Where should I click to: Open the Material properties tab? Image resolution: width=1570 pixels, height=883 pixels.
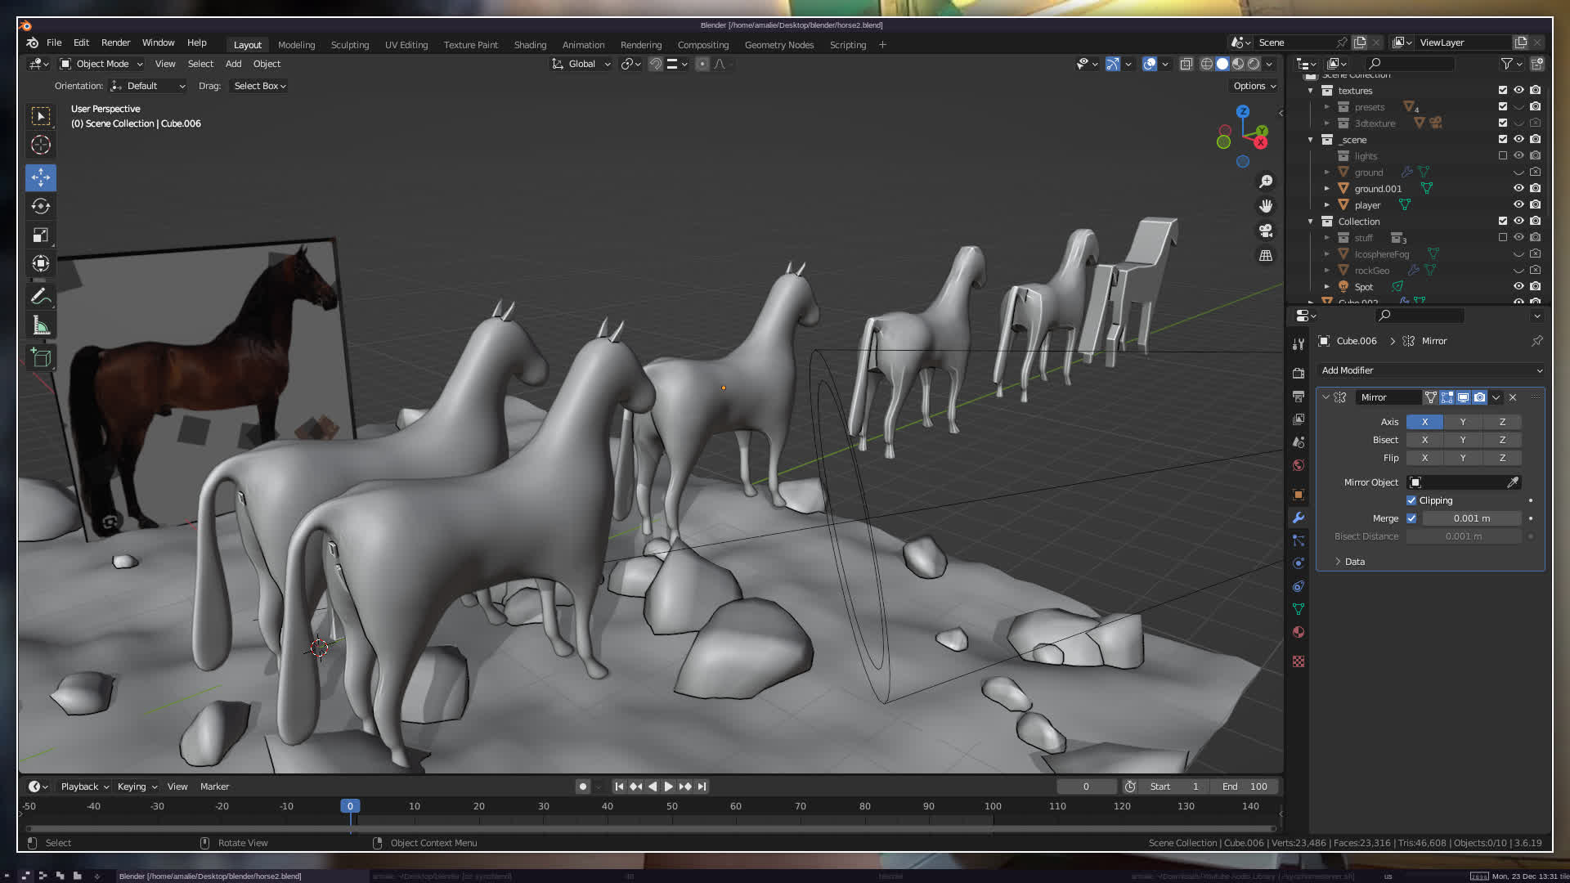(x=1299, y=632)
